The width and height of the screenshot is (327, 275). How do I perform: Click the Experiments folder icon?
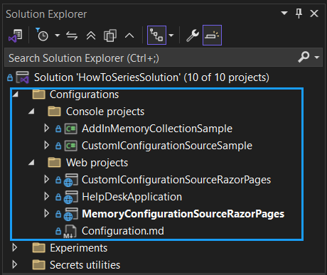(39, 248)
